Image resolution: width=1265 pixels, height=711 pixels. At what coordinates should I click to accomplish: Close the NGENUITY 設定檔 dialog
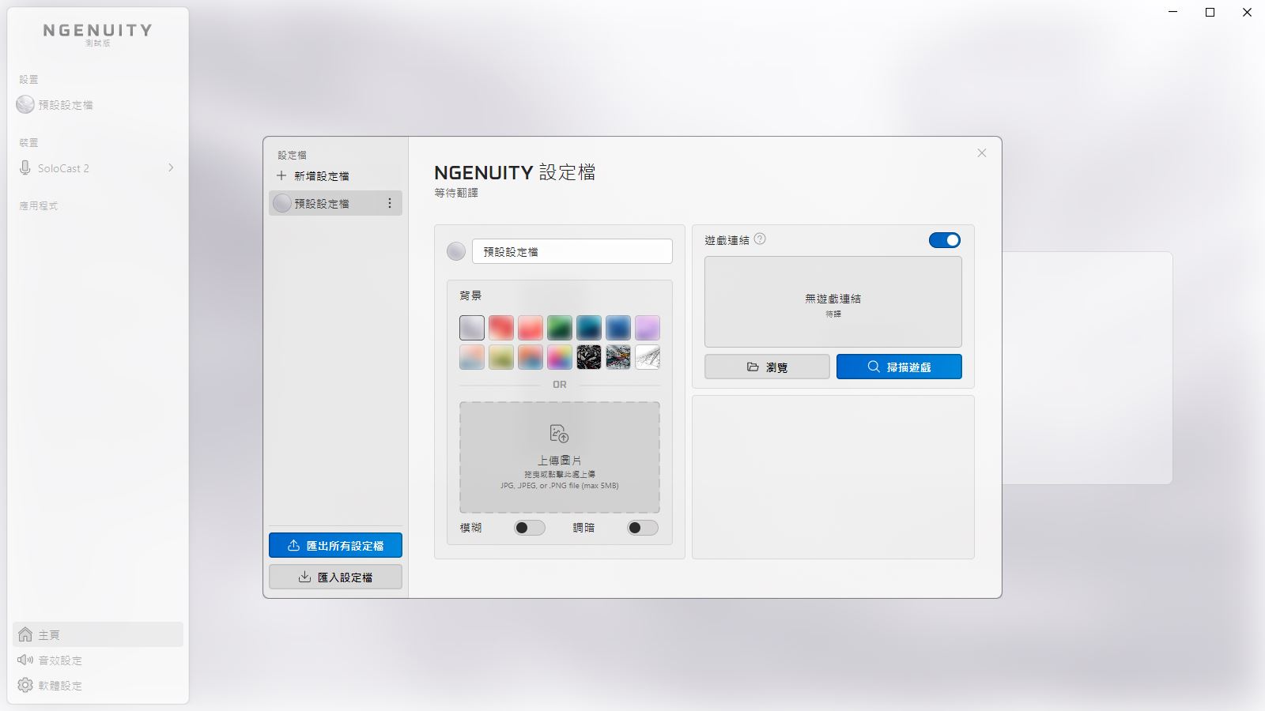tap(982, 153)
